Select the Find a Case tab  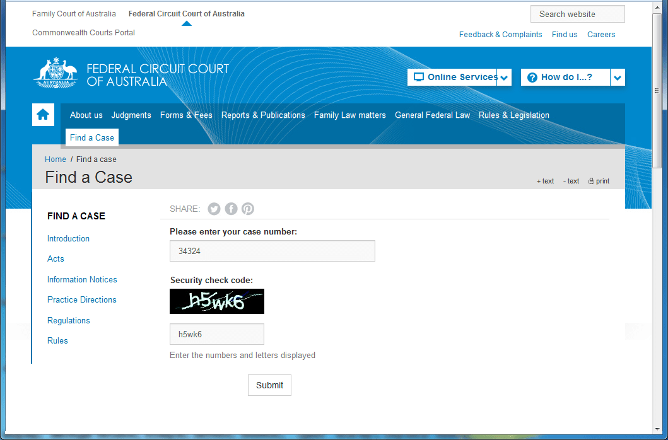point(92,137)
